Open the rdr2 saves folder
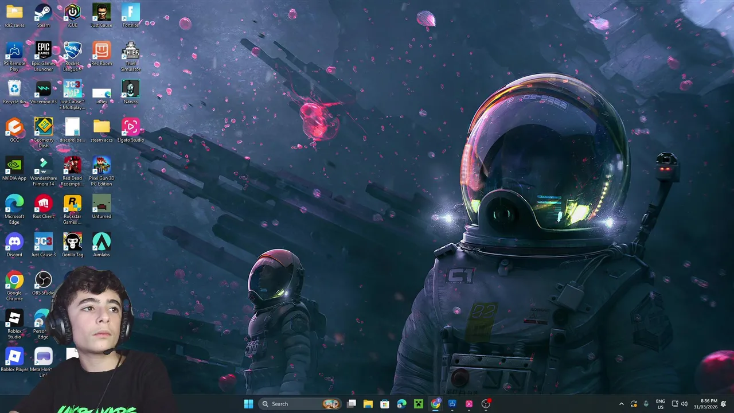Viewport: 734px width, 413px height. point(14,15)
